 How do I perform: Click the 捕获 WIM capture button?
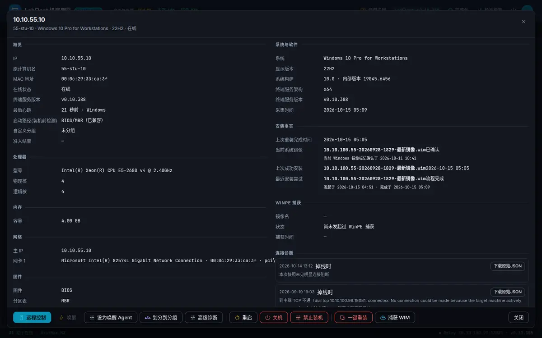click(395, 317)
